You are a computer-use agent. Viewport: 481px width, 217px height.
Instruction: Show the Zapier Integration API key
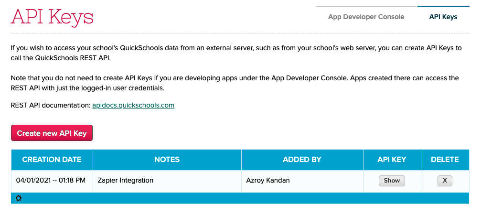pos(392,181)
